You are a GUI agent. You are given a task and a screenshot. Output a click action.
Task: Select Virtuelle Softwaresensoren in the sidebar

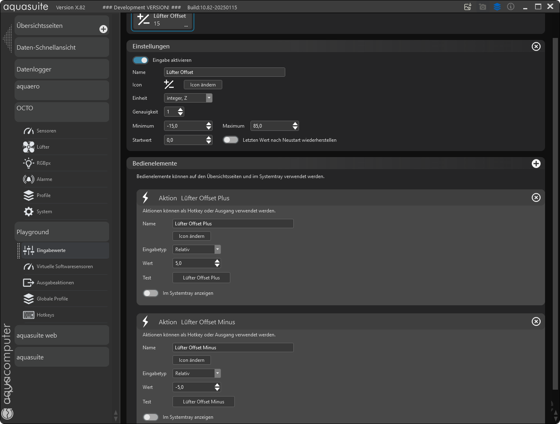[65, 267]
